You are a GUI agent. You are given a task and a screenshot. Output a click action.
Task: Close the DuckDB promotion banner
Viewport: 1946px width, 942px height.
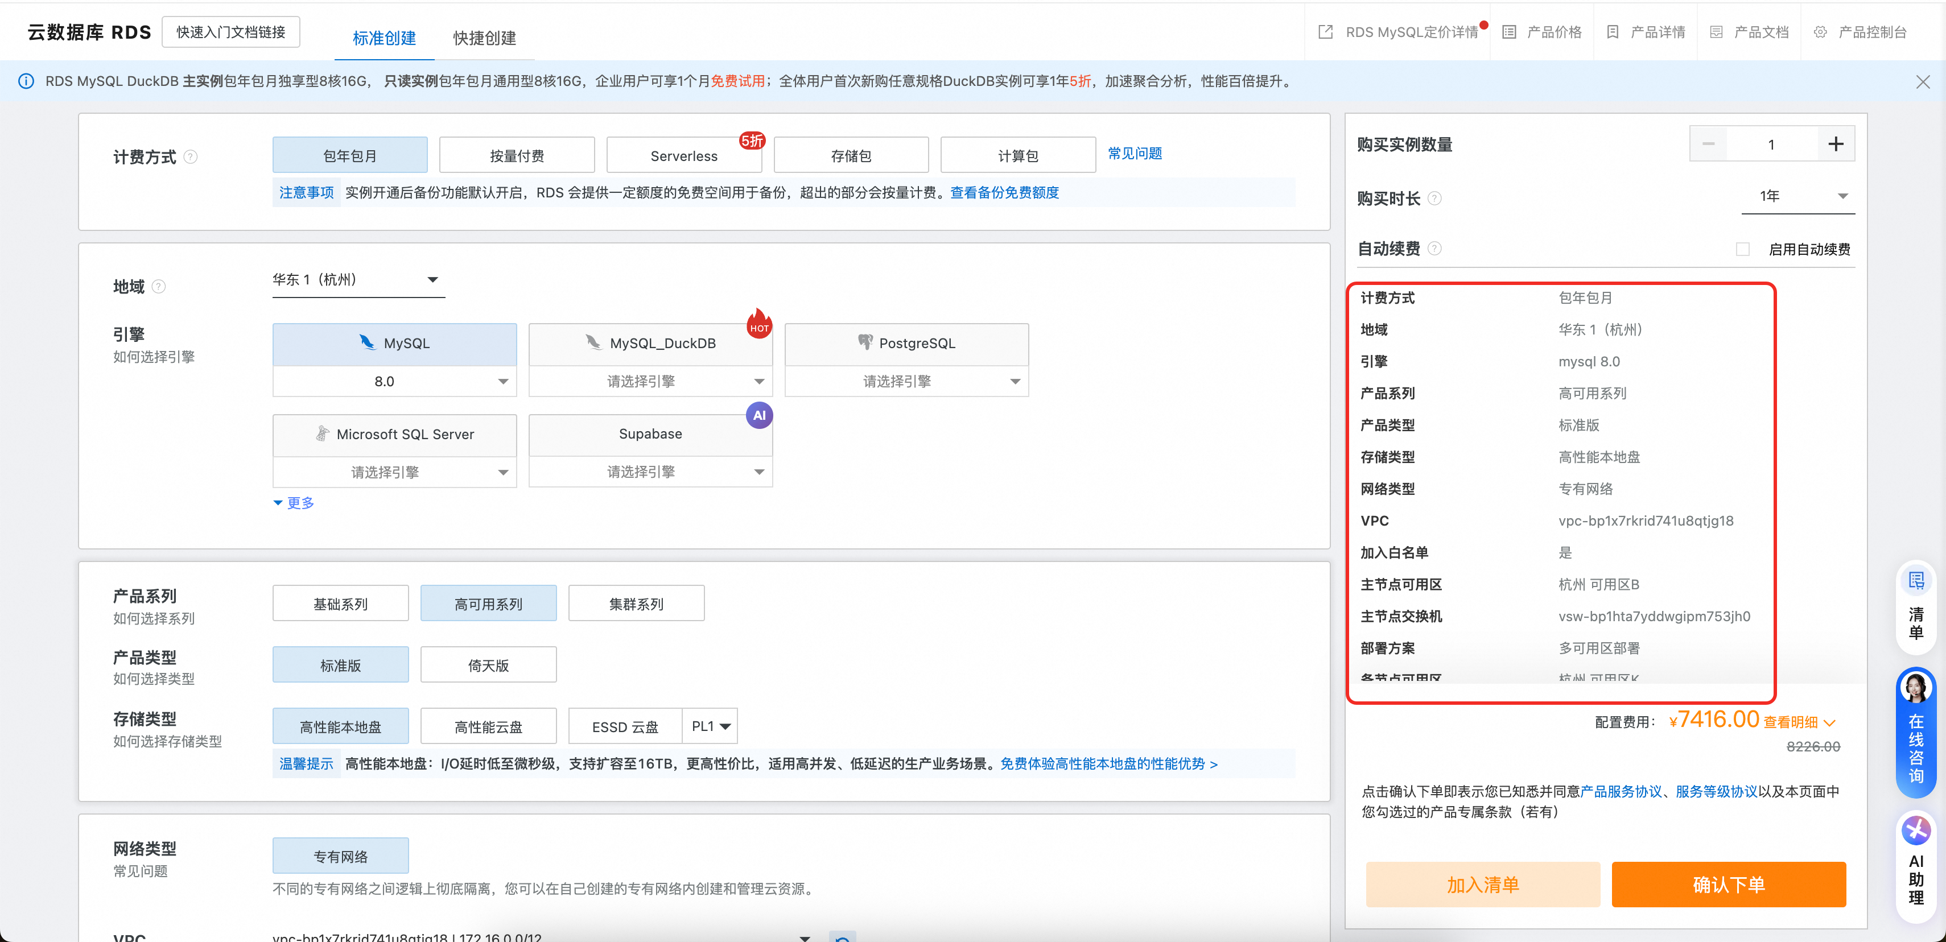(x=1923, y=81)
